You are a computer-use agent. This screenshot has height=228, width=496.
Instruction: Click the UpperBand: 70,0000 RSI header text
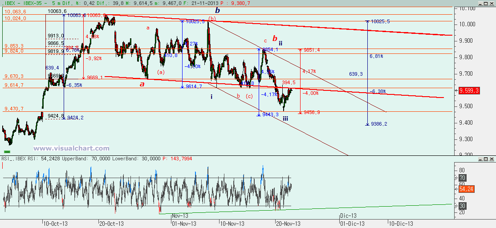pyautogui.click(x=86, y=158)
